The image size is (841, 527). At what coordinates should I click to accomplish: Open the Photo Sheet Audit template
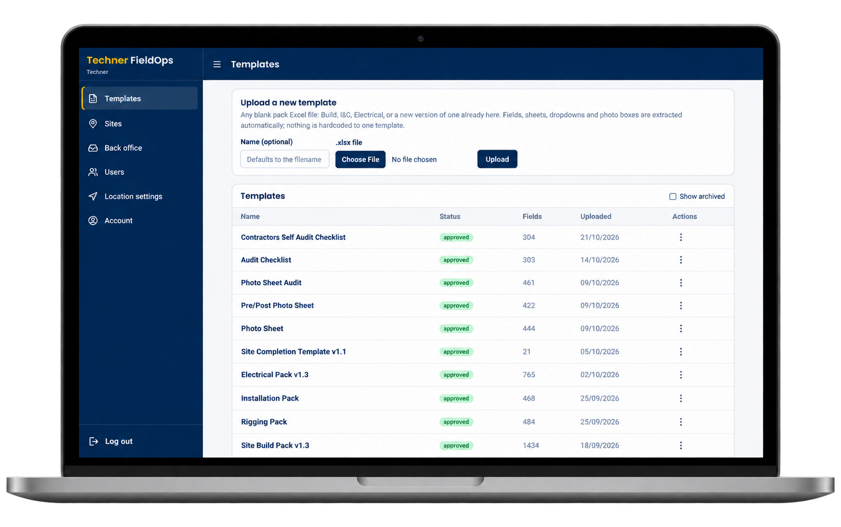point(271,283)
